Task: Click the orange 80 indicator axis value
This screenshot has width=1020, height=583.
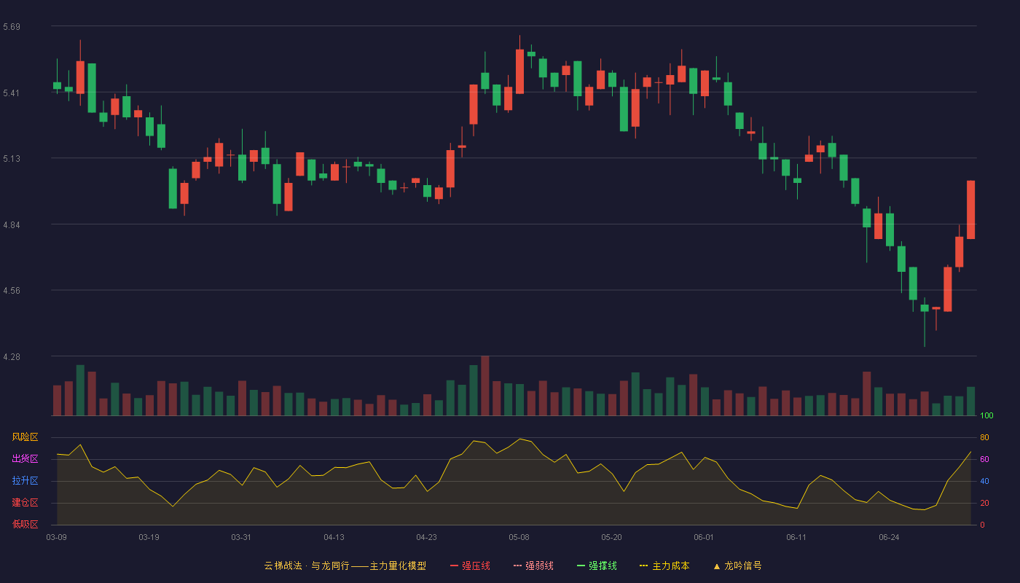Action: pyautogui.click(x=984, y=437)
